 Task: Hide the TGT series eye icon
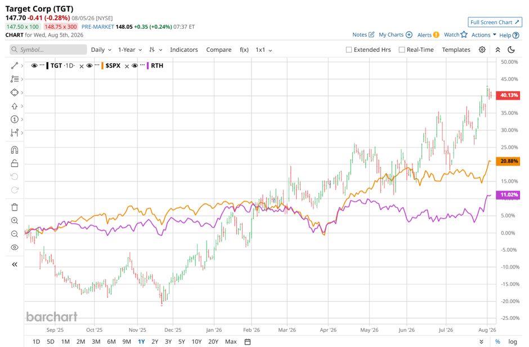coord(34,65)
